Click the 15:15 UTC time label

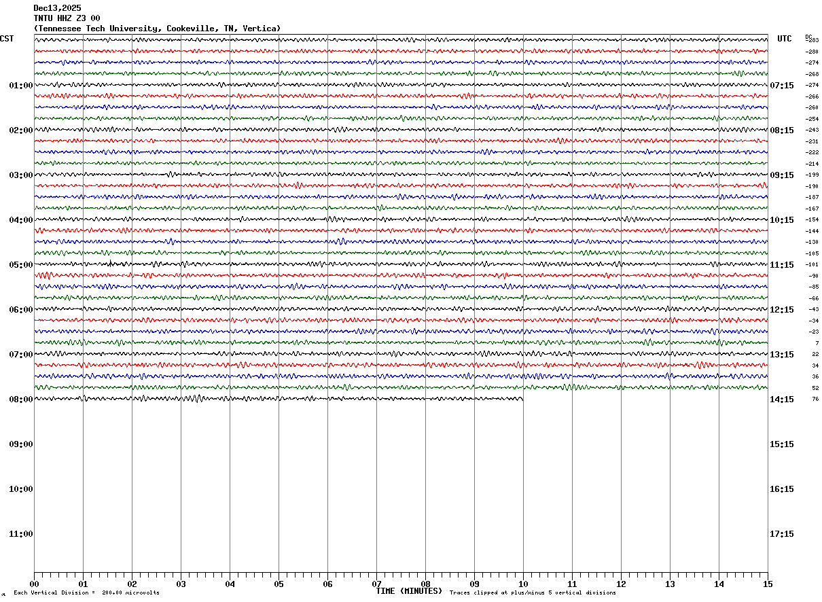pos(781,444)
